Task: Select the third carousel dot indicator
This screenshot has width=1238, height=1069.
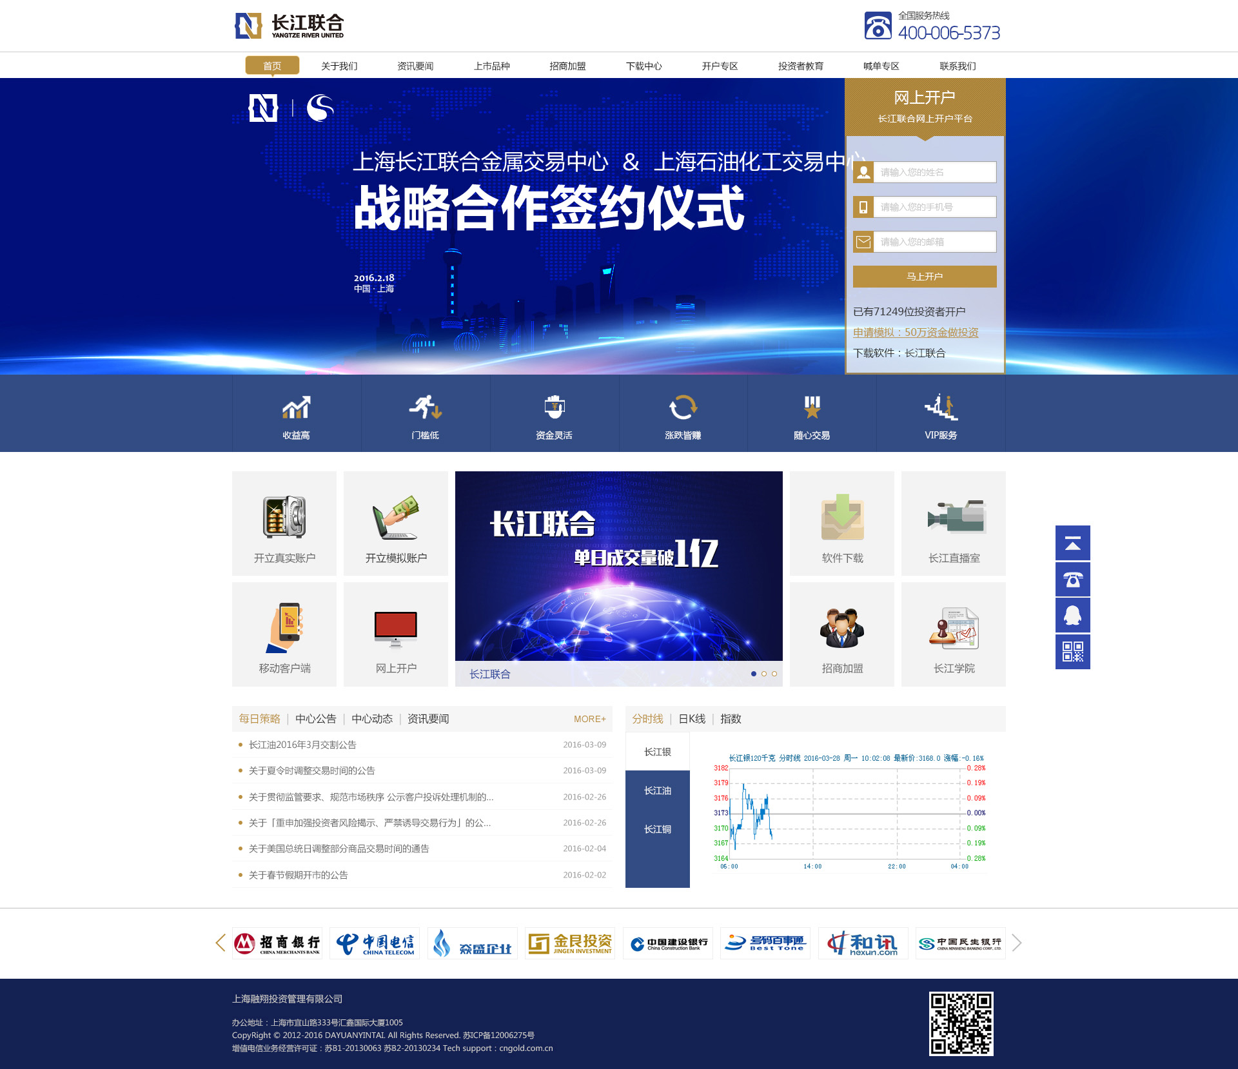Action: pyautogui.click(x=774, y=674)
